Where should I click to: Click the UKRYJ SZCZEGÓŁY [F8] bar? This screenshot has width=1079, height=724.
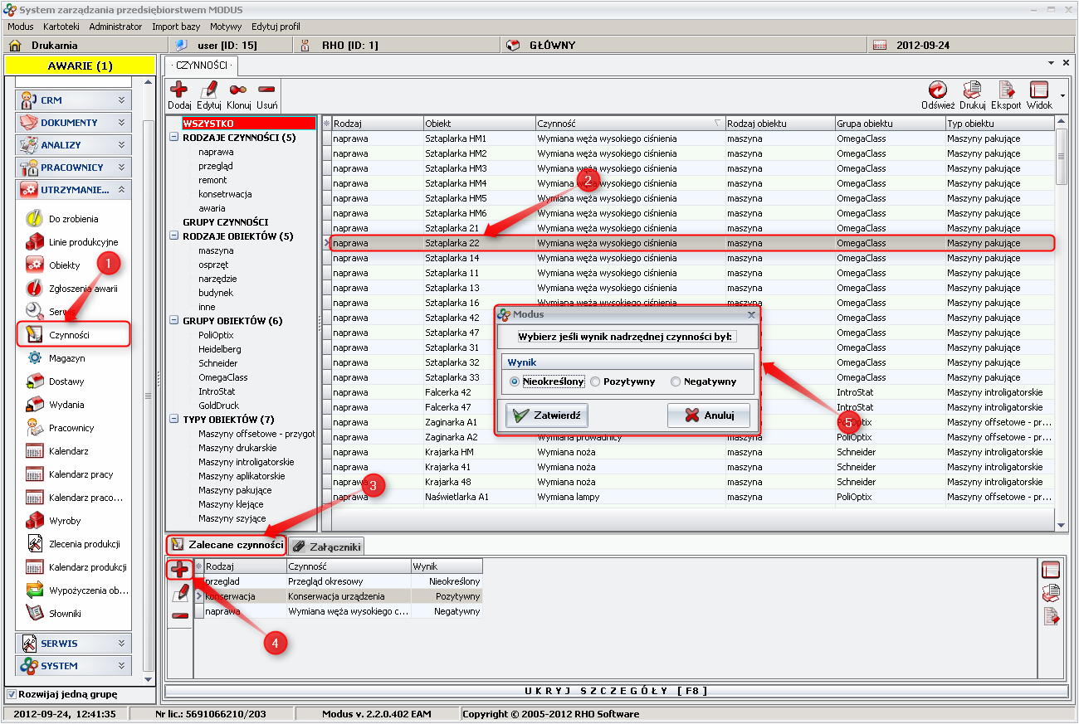615,691
